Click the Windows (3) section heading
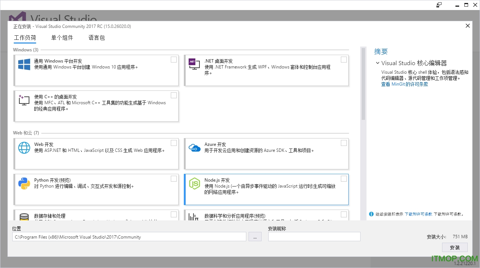Screen dimensions: 480x268 click(x=26, y=50)
